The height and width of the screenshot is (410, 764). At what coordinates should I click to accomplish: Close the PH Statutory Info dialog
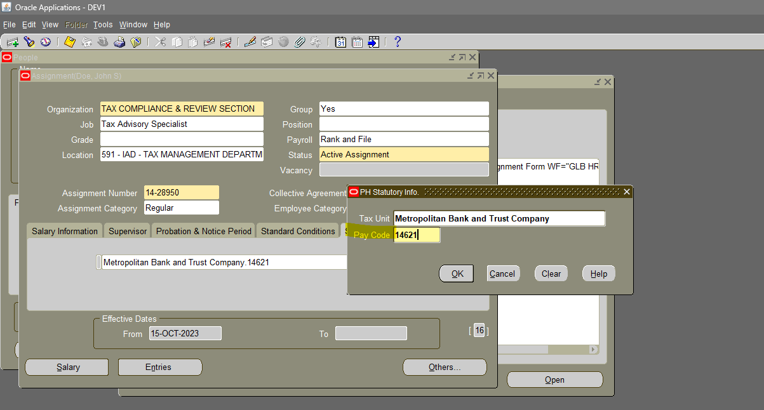[627, 192]
